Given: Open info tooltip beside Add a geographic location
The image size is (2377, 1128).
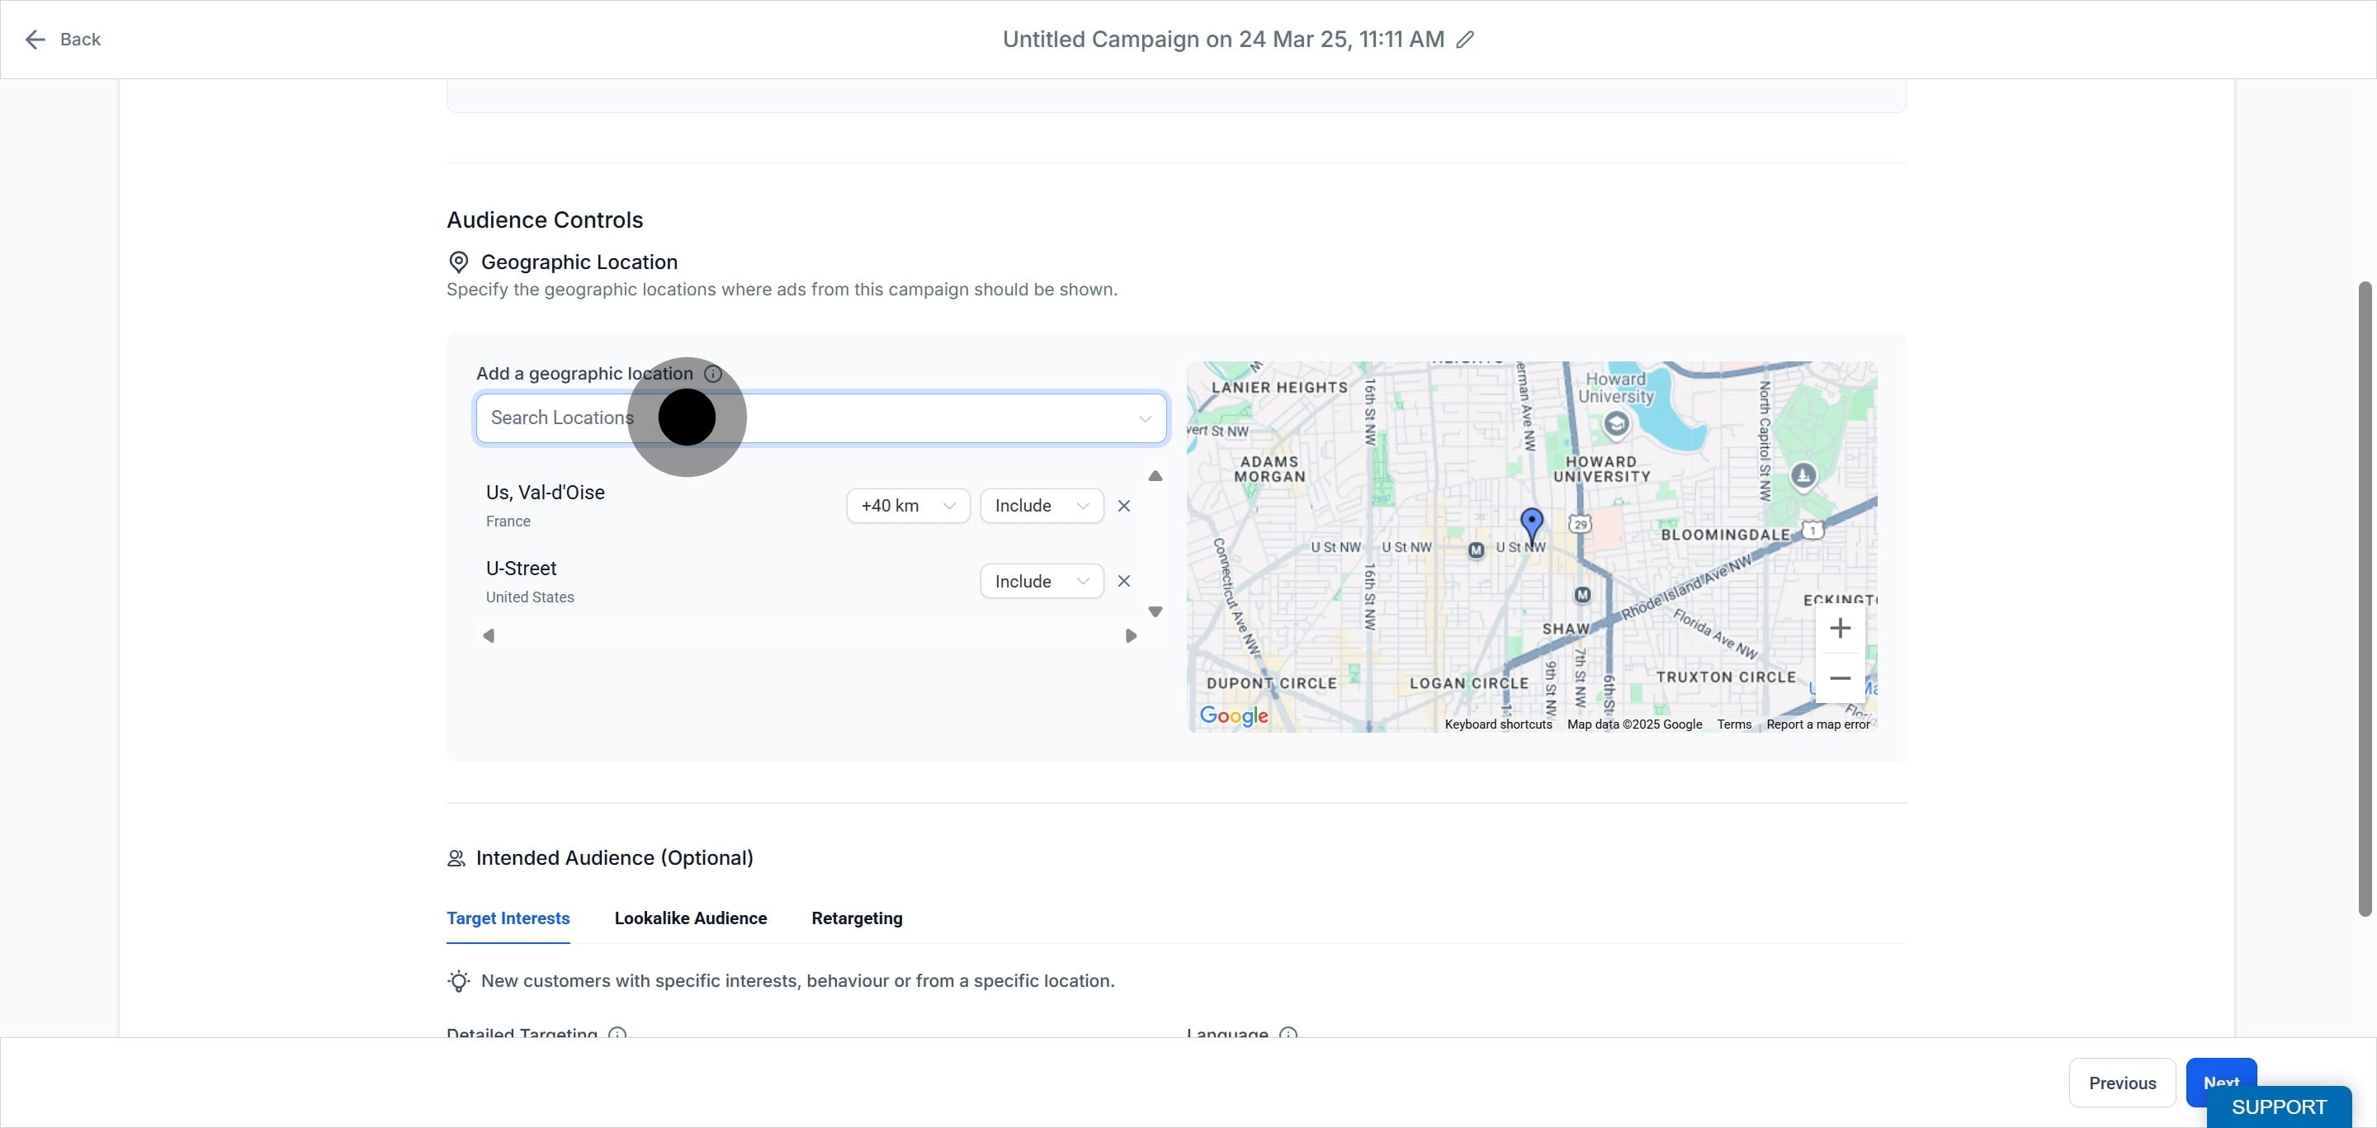Looking at the screenshot, I should (712, 374).
